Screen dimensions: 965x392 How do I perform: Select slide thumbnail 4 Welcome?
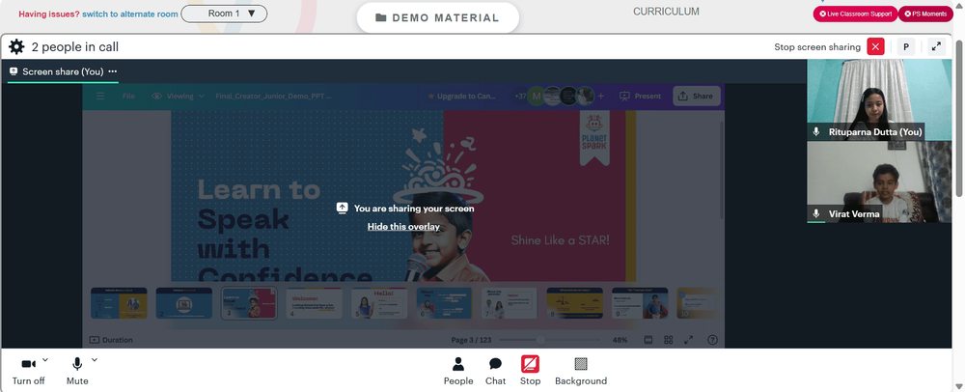(x=314, y=303)
